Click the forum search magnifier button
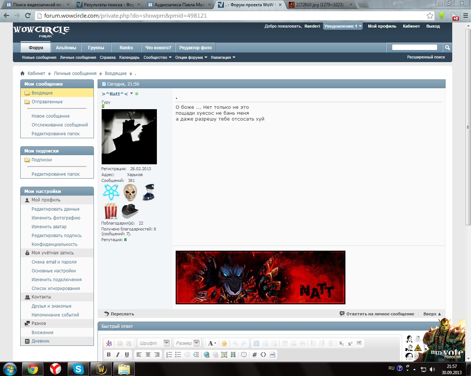 pyautogui.click(x=447, y=47)
